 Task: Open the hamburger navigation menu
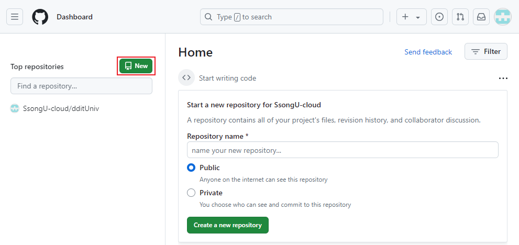(x=15, y=17)
